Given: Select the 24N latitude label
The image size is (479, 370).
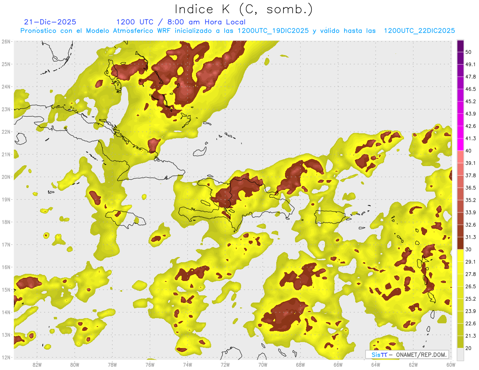Looking at the screenshot, I should point(6,87).
